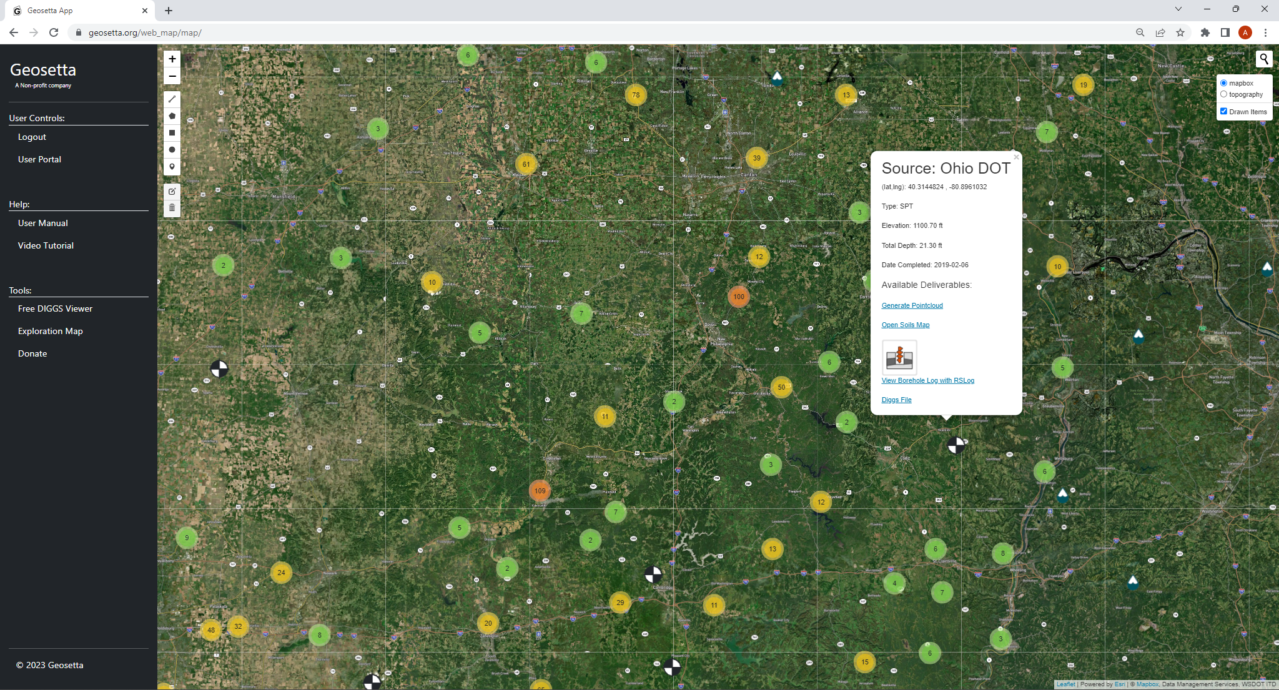Open the tab search dropdown arrow
1279x690 pixels.
point(1178,9)
